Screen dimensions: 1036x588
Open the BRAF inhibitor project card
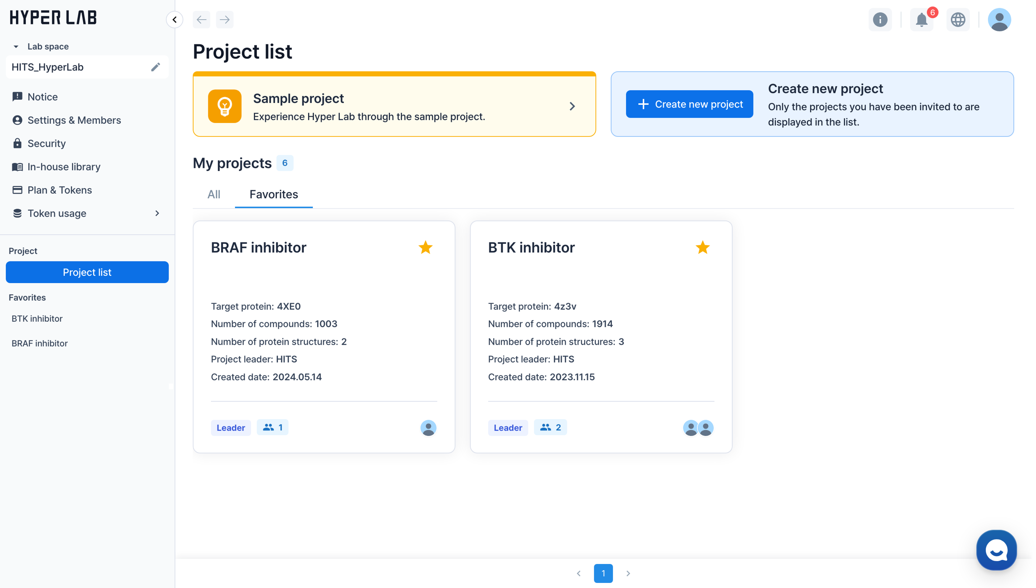(258, 247)
